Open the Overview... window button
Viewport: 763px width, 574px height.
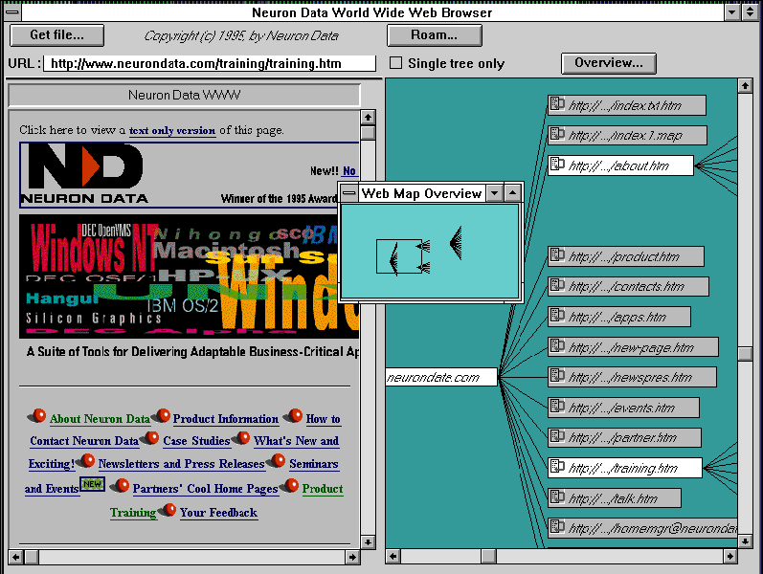[608, 63]
